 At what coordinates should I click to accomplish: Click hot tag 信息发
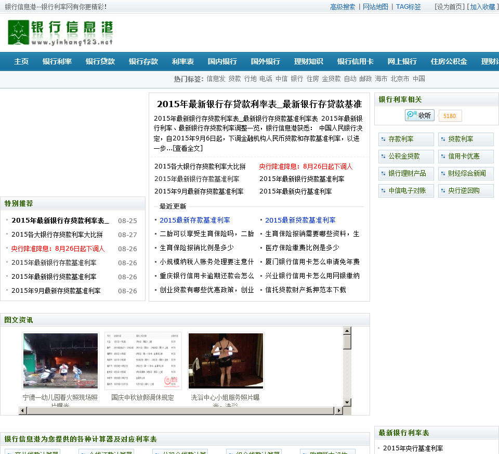(216, 79)
